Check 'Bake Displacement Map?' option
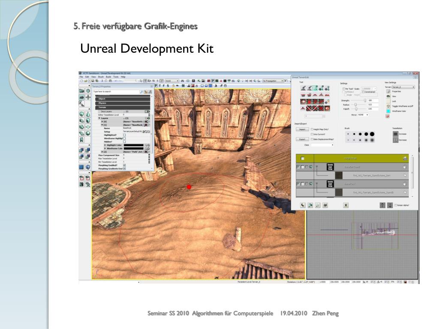This screenshot has height=329, width=439. (x=312, y=139)
